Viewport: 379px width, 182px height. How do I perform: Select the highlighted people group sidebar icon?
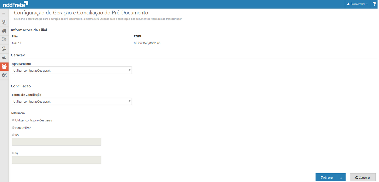4,66
